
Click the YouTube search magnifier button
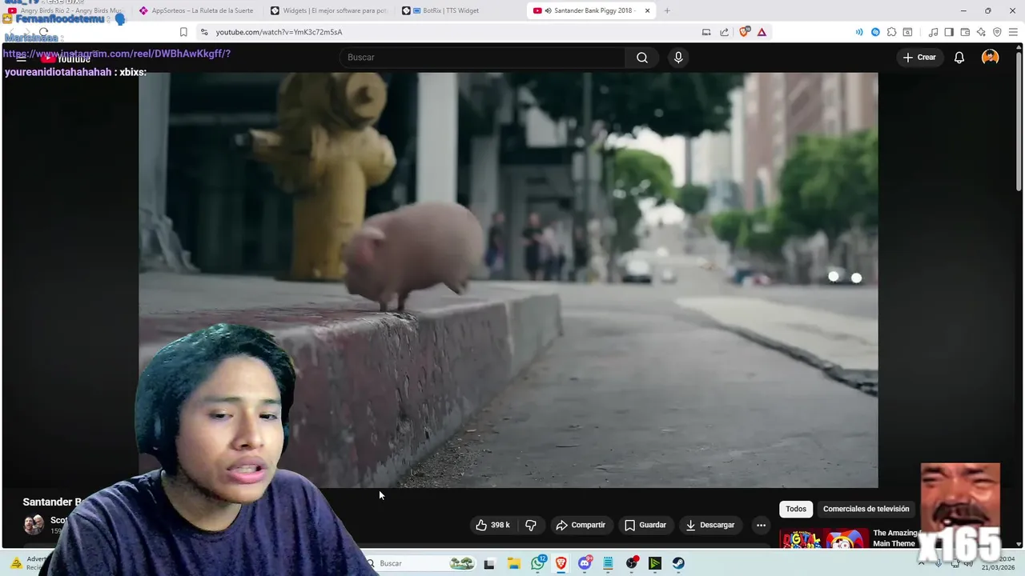pos(642,58)
